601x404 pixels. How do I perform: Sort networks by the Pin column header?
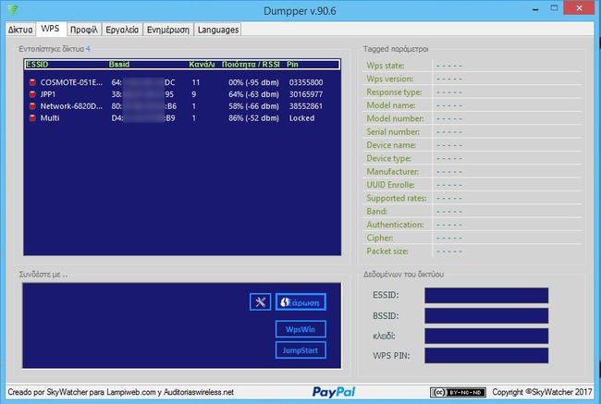click(x=293, y=65)
